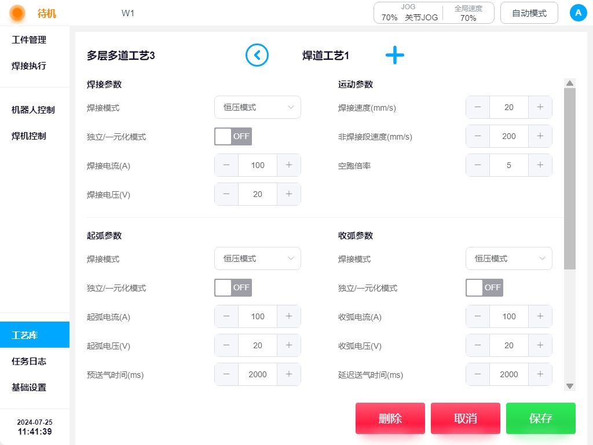Screen dimensions: 593x445
Task: Click the green 保存 button
Action: [x=541, y=418]
